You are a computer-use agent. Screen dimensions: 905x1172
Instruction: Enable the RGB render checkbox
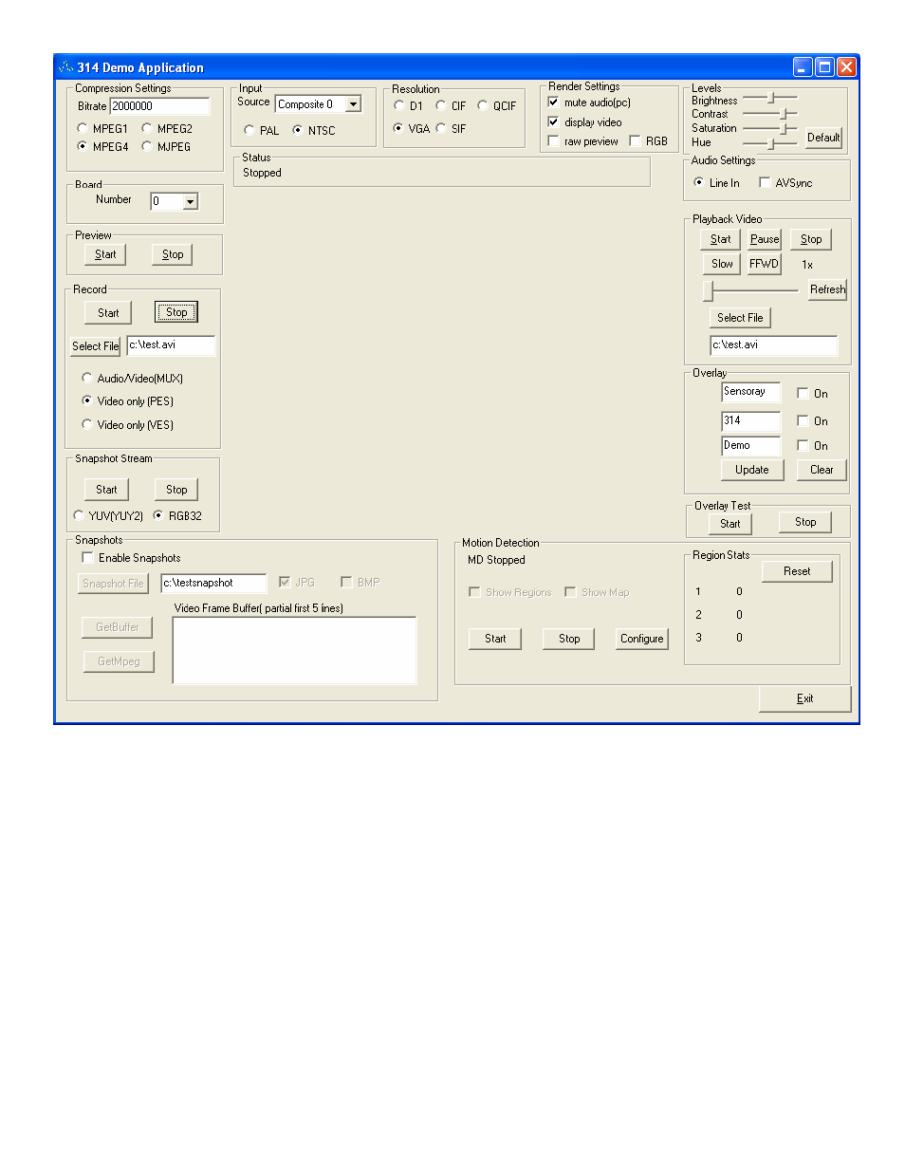636,141
